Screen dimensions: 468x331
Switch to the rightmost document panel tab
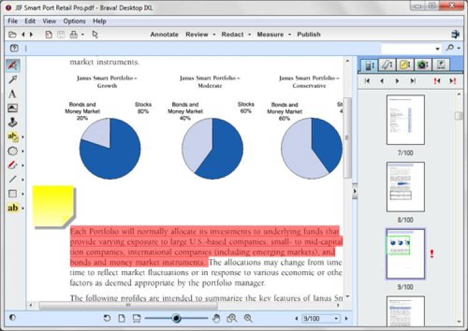(441, 65)
